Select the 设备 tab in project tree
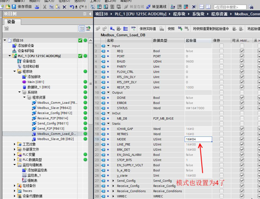 (11, 22)
